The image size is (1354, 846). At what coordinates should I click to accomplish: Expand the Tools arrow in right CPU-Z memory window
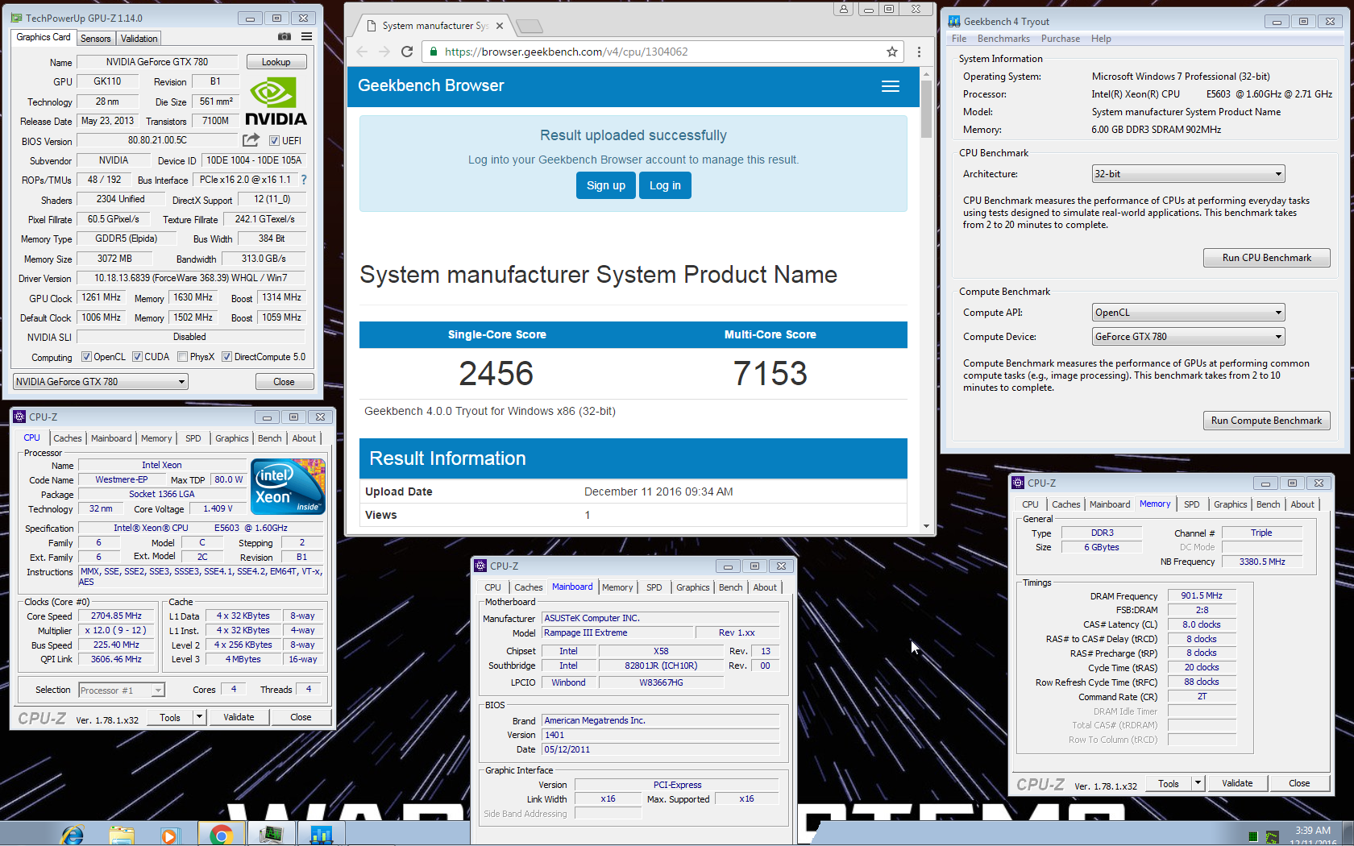[1198, 782]
